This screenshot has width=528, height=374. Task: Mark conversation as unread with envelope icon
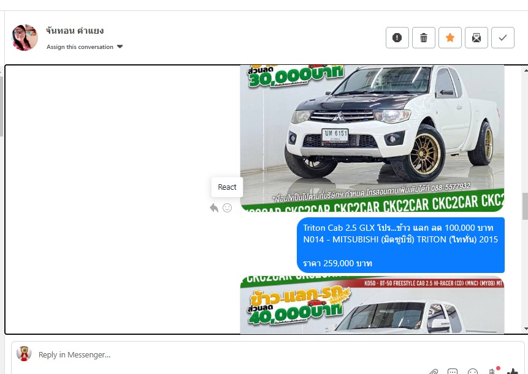pos(476,37)
